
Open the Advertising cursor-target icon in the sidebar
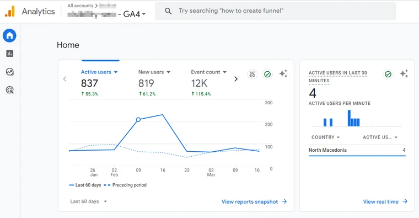9,90
